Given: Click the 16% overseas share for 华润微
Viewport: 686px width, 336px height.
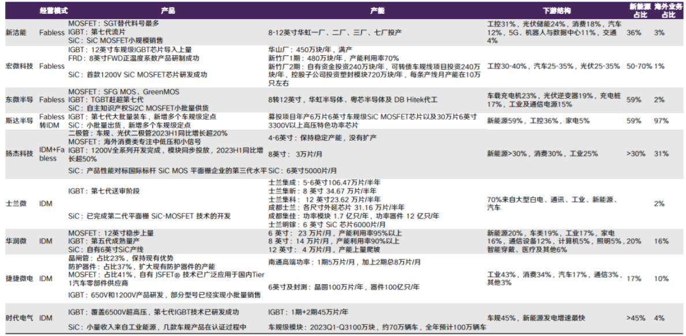Looking at the screenshot, I should coord(662,241).
